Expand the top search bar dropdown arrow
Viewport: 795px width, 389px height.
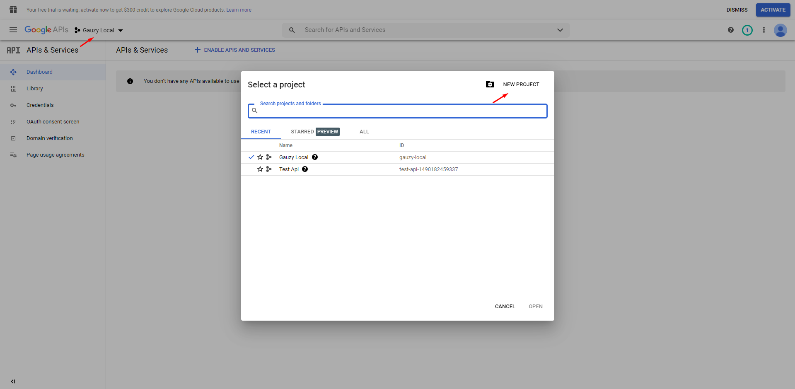(560, 30)
